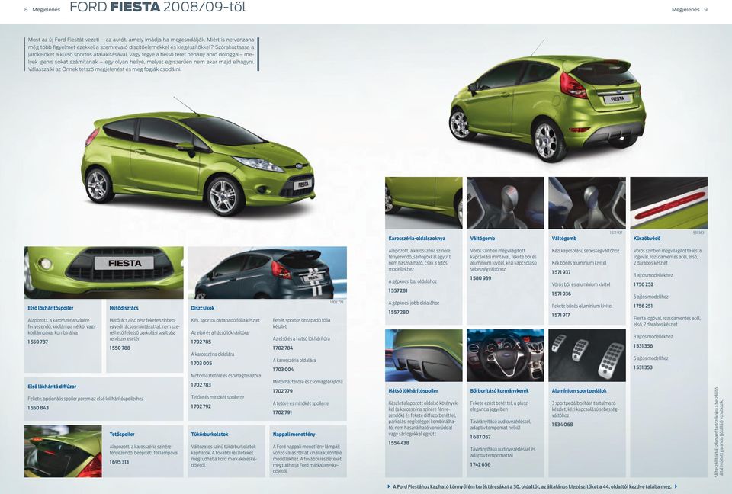Click the rear-view green Fiesta photo

[x=548, y=101]
